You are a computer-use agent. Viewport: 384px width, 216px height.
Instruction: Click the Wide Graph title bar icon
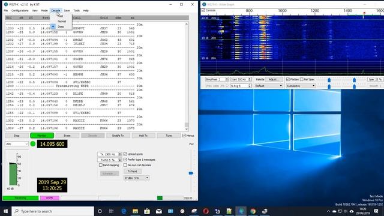coord(204,4)
